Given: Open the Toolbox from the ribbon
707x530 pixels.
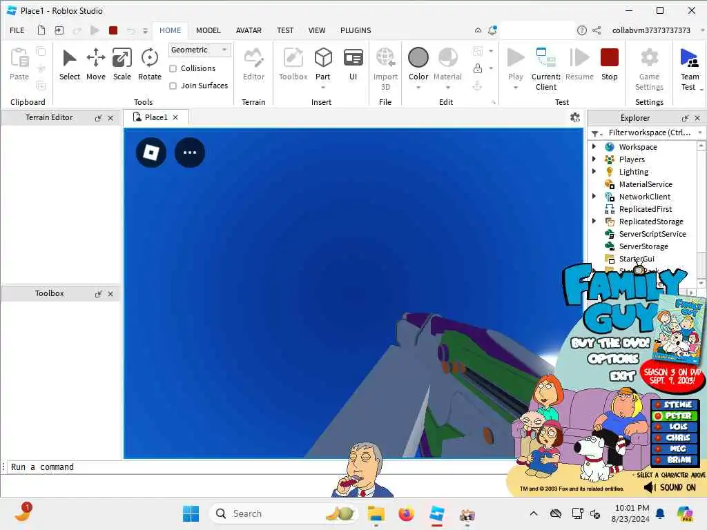Looking at the screenshot, I should (x=293, y=64).
